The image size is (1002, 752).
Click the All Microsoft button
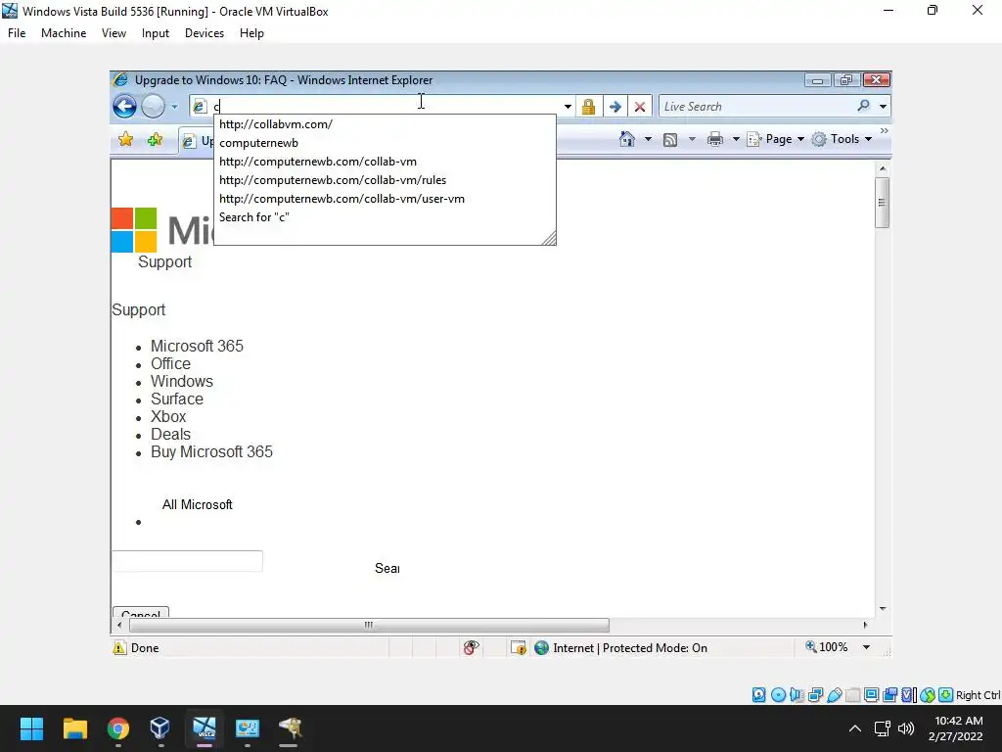[x=198, y=504]
